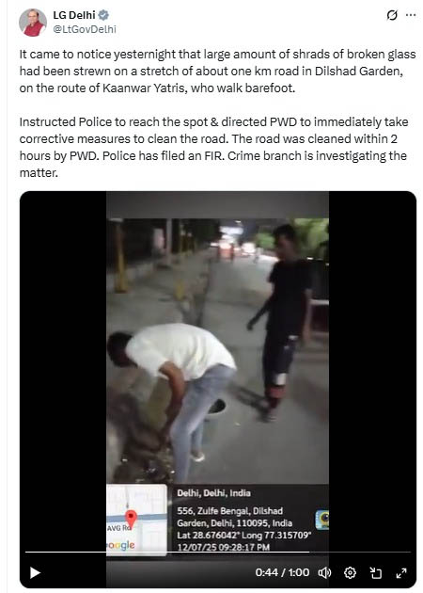The height and width of the screenshot is (593, 423).
Task: Click the verified badge next to LG Delhi
Action: [x=103, y=15]
